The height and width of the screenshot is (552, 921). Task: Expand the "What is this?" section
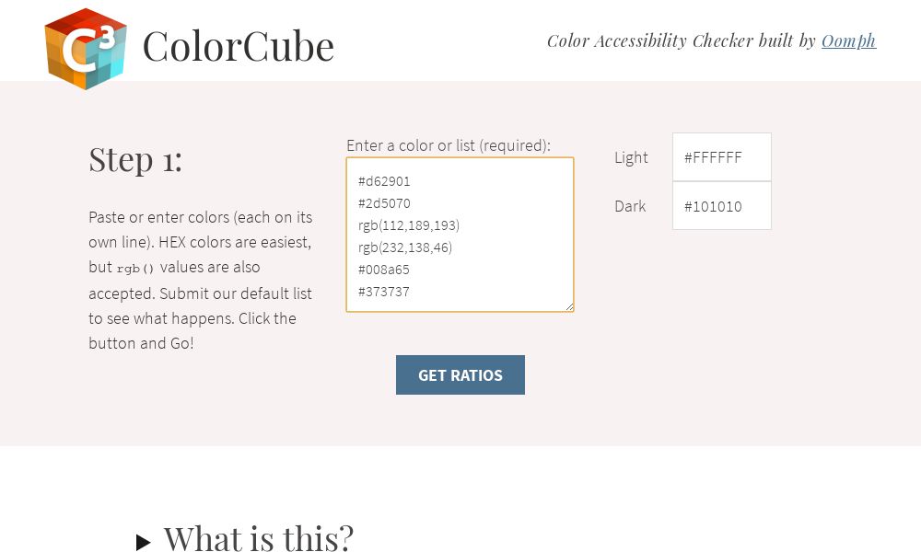pyautogui.click(x=259, y=538)
